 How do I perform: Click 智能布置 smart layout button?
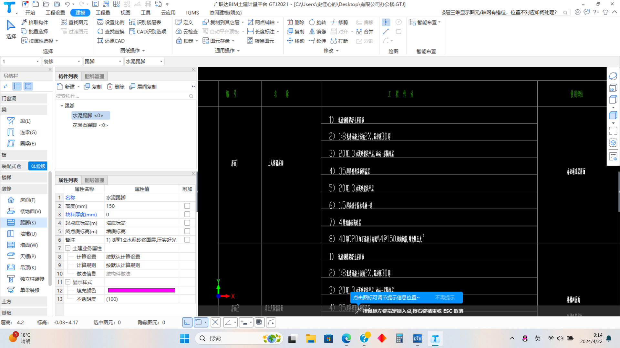425,22
